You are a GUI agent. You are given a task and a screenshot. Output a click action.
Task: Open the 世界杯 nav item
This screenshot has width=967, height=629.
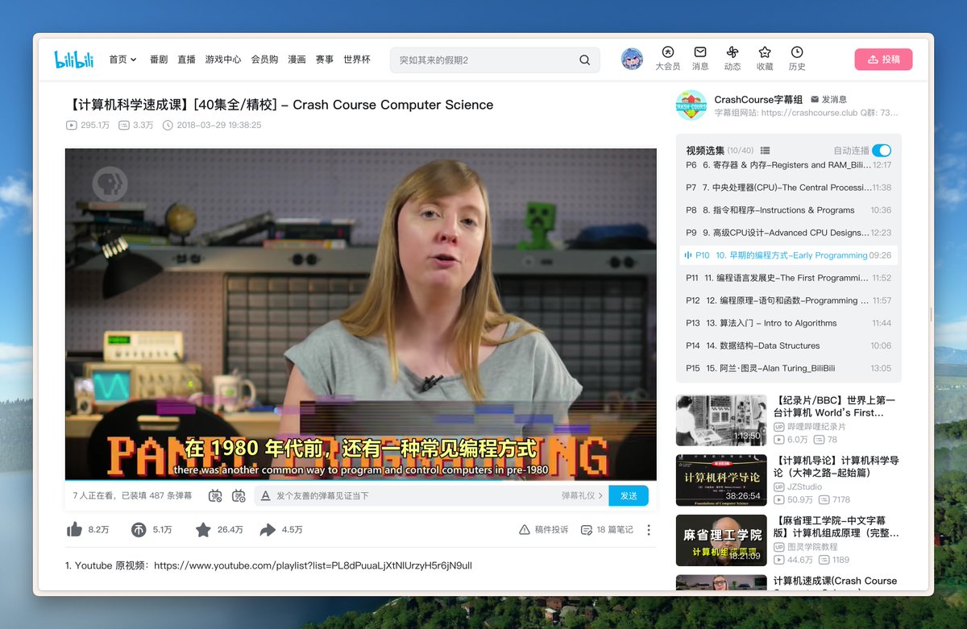(357, 60)
